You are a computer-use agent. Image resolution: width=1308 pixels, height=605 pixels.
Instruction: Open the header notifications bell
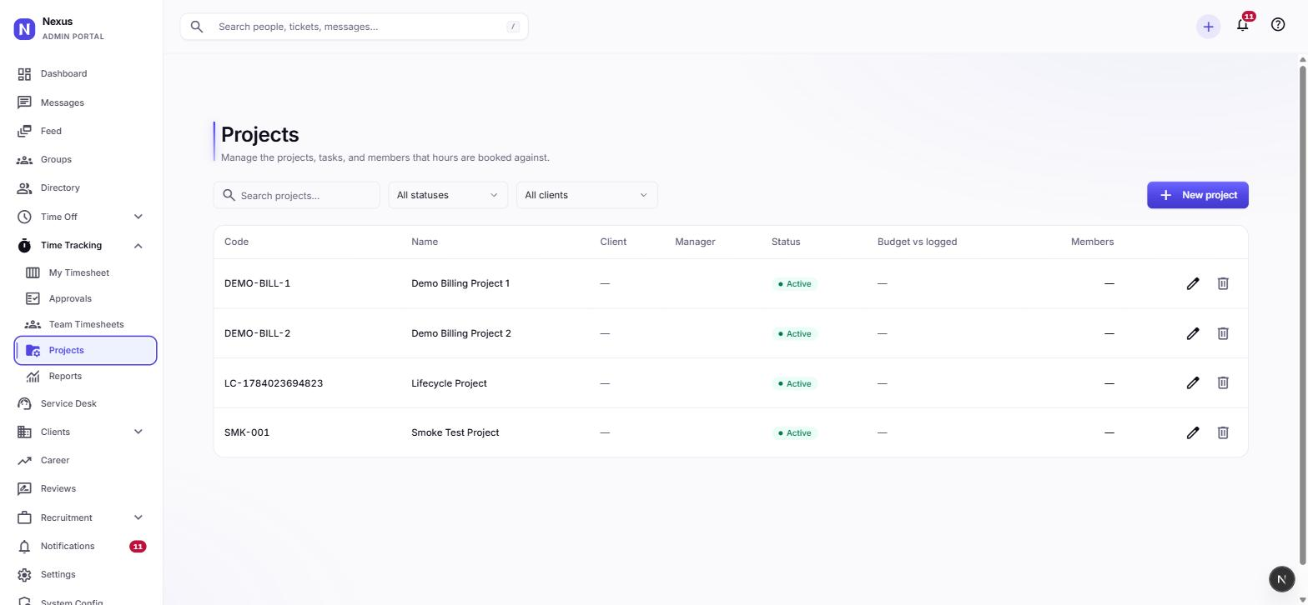1242,25
